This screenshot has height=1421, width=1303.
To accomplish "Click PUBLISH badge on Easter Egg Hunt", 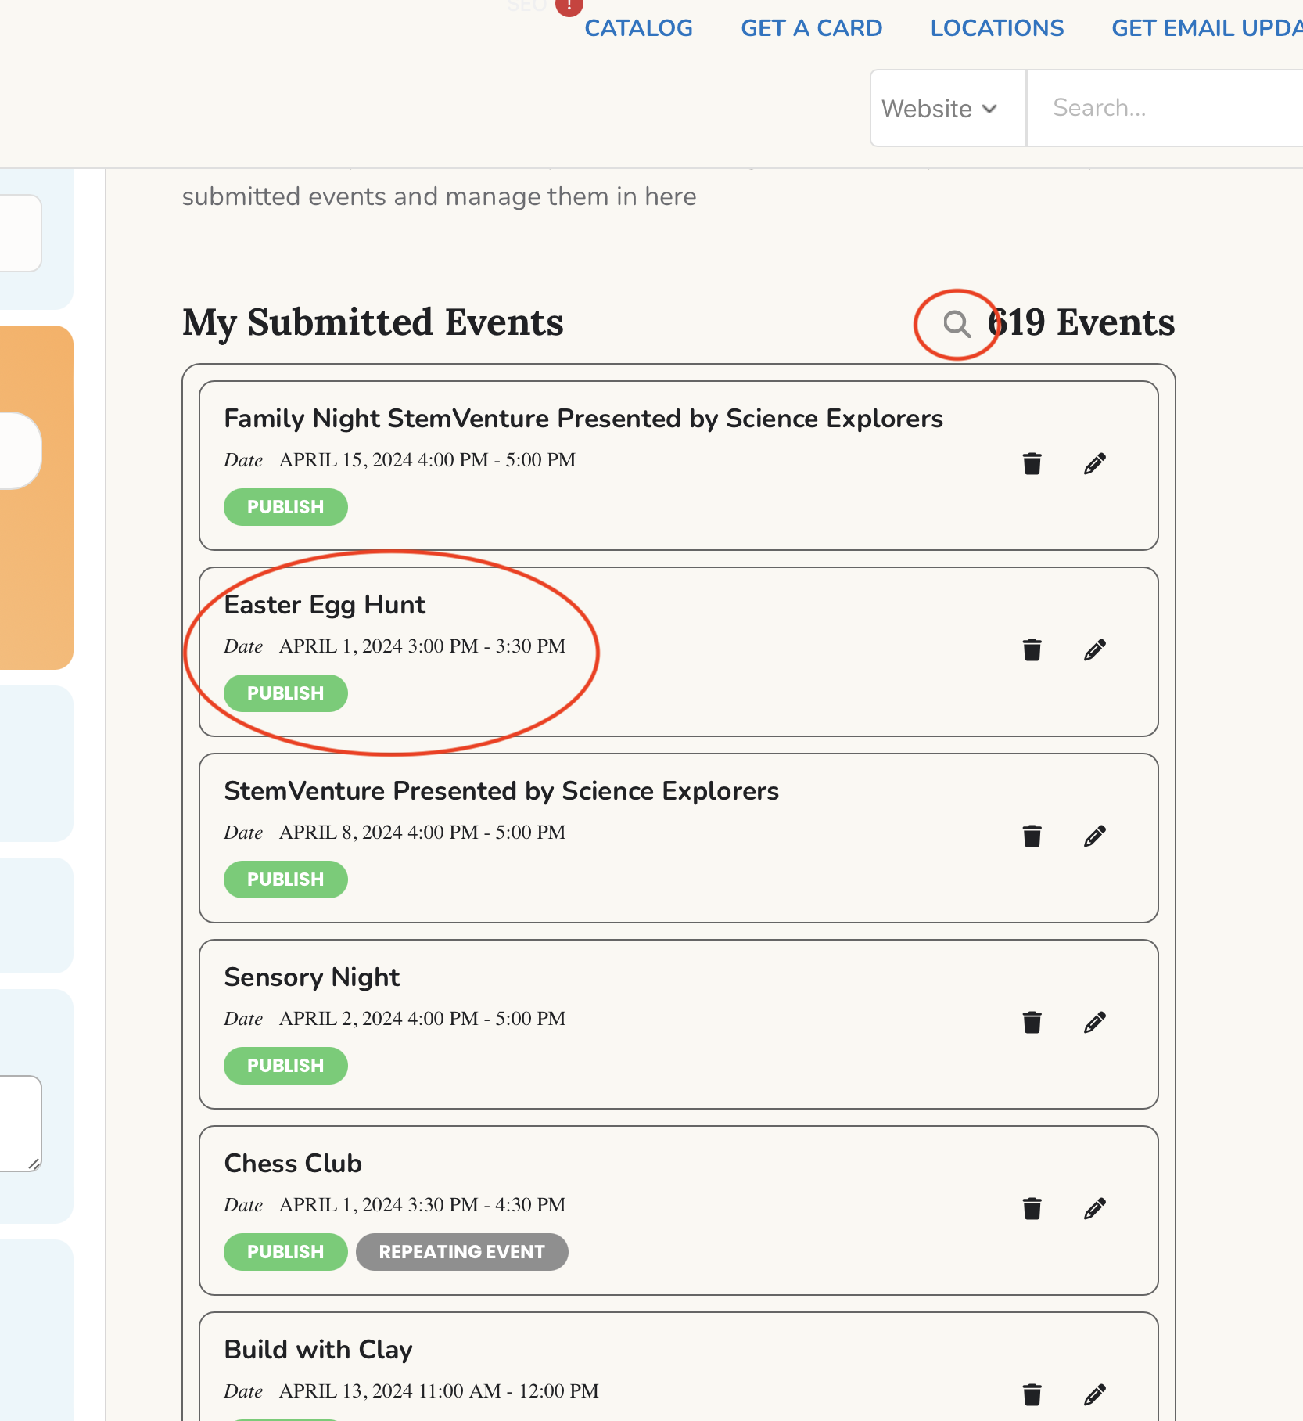I will [285, 693].
